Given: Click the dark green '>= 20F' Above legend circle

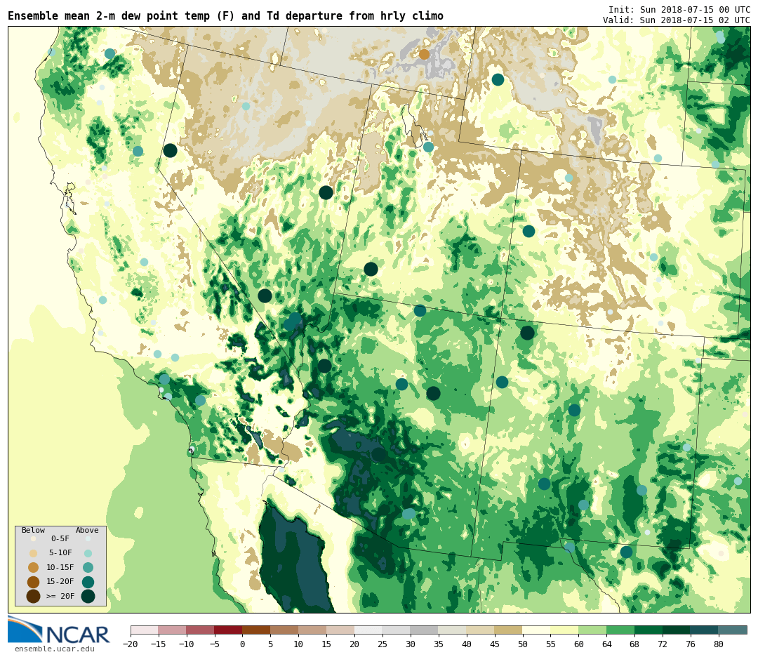Looking at the screenshot, I should tap(88, 597).
